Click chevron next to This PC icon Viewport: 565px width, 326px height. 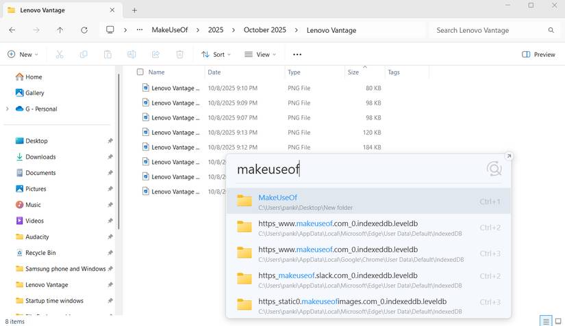coord(125,30)
